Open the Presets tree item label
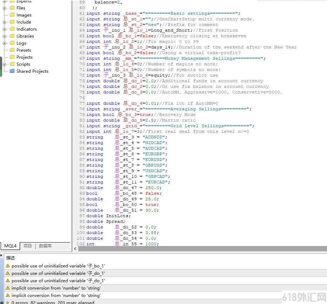Image resolution: width=327 pixels, height=304 pixels. 24,50
